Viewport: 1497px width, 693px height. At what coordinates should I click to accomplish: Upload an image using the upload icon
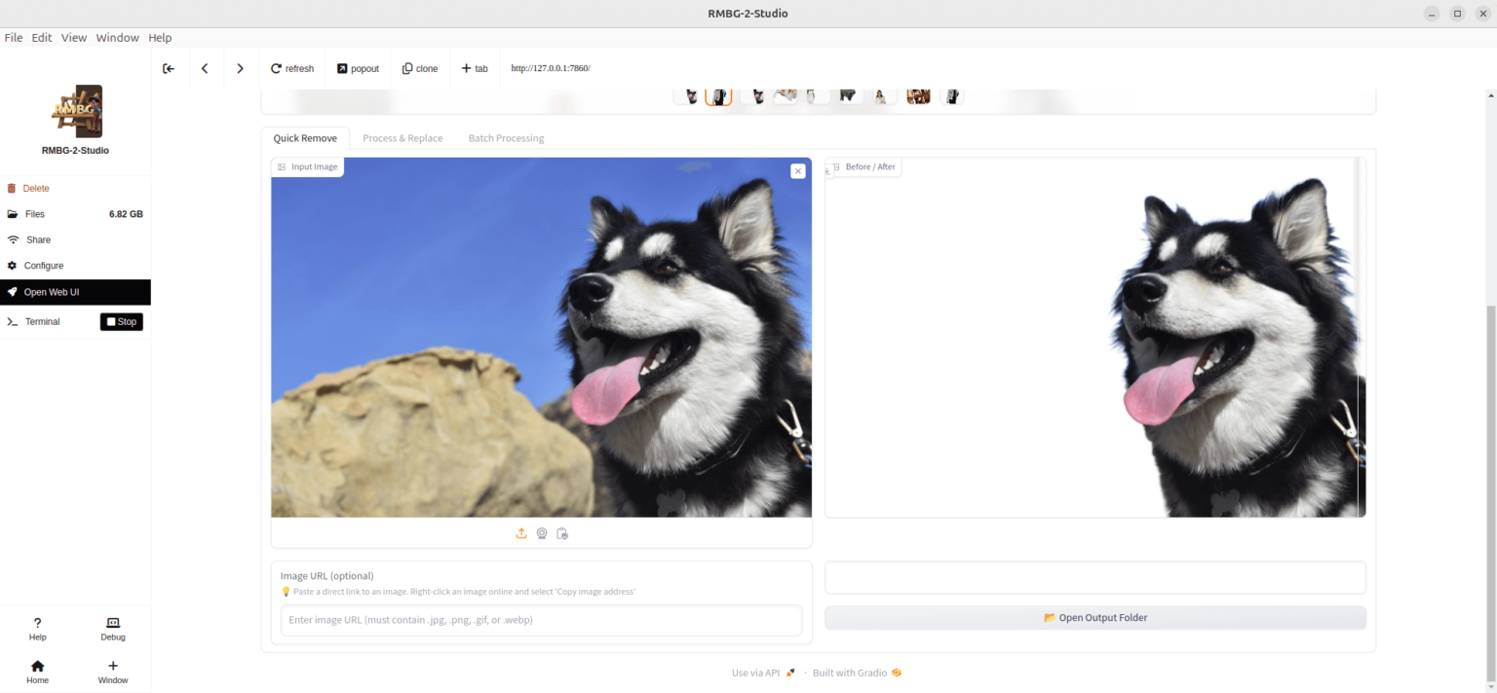[520, 533]
